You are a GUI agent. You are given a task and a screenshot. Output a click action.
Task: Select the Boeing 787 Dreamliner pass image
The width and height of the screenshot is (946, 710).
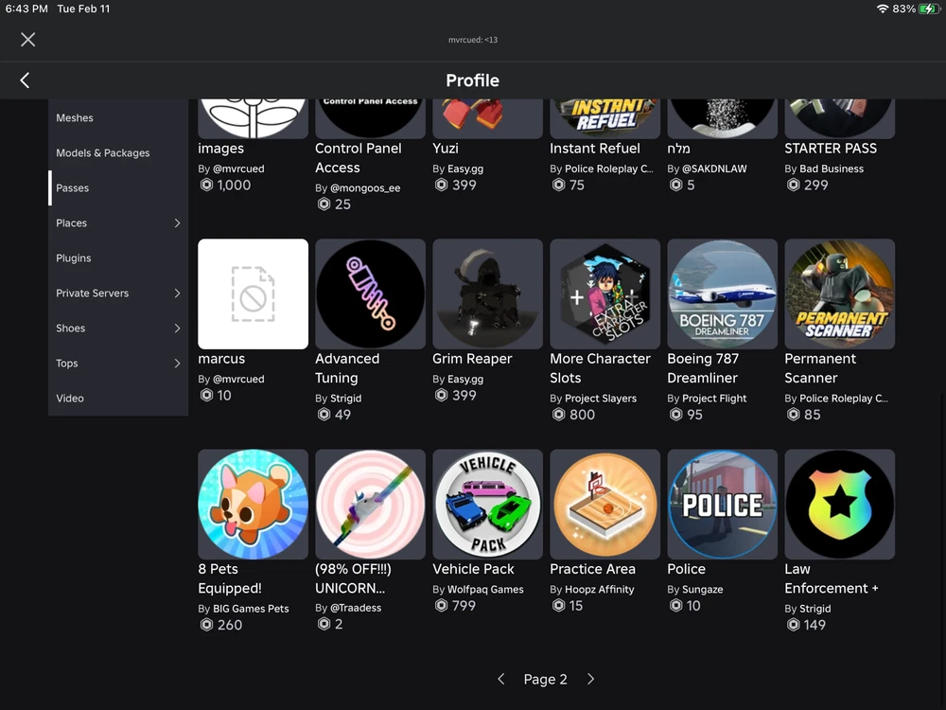point(722,293)
